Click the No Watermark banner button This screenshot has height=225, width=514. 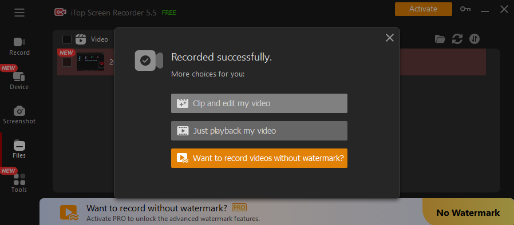coord(468,212)
